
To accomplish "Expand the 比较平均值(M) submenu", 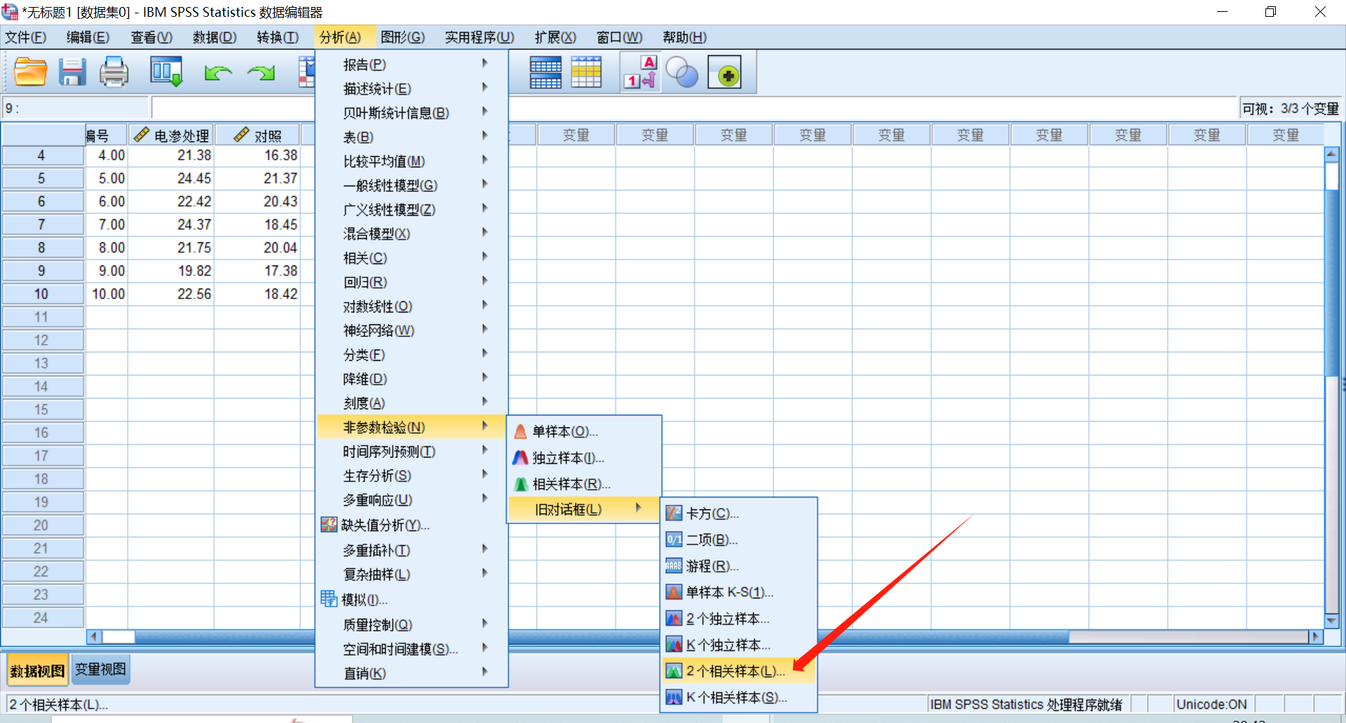I will [383, 161].
